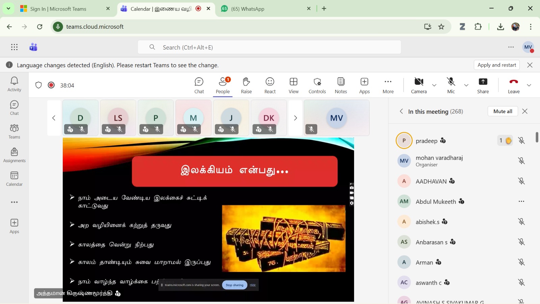Open Assignments in the left sidebar
The width and height of the screenshot is (540, 304).
[x=14, y=155]
